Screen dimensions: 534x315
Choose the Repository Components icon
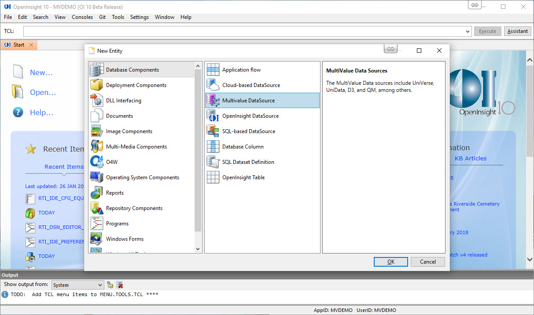tap(96, 208)
